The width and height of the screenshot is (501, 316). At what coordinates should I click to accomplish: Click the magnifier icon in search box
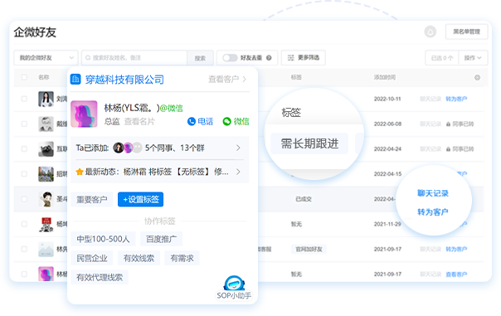point(88,58)
